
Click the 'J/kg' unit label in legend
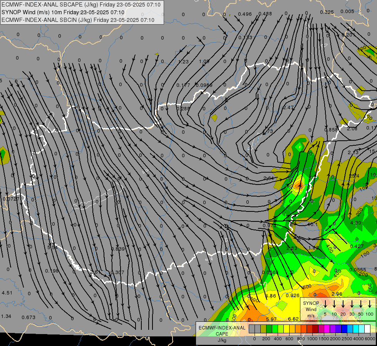point(222,340)
